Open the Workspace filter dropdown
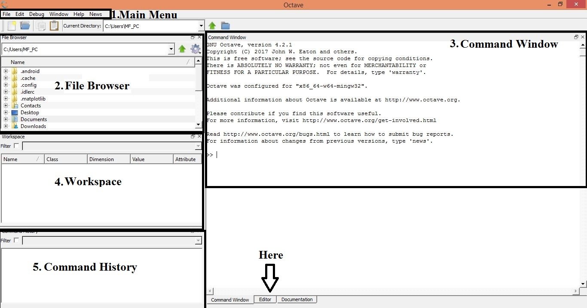 [x=198, y=146]
